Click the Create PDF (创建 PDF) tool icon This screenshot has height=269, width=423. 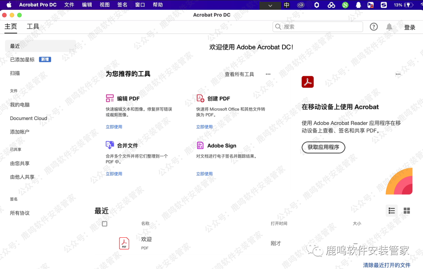tap(200, 98)
